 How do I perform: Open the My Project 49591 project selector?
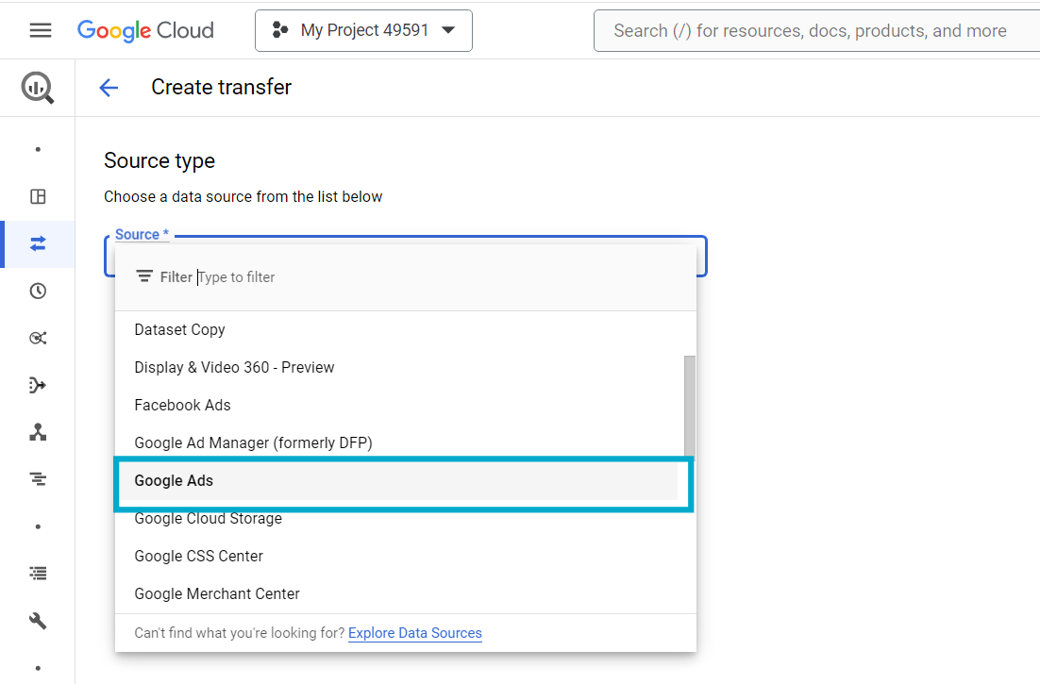coord(363,30)
